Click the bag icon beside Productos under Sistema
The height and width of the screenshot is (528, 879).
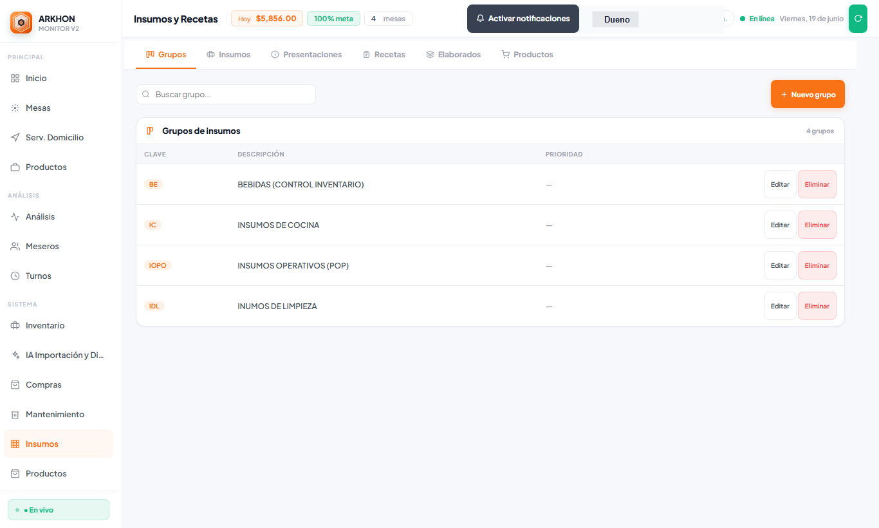pos(15,473)
